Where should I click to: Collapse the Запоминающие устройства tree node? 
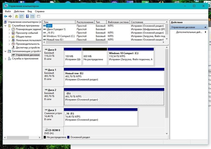tap(5, 51)
